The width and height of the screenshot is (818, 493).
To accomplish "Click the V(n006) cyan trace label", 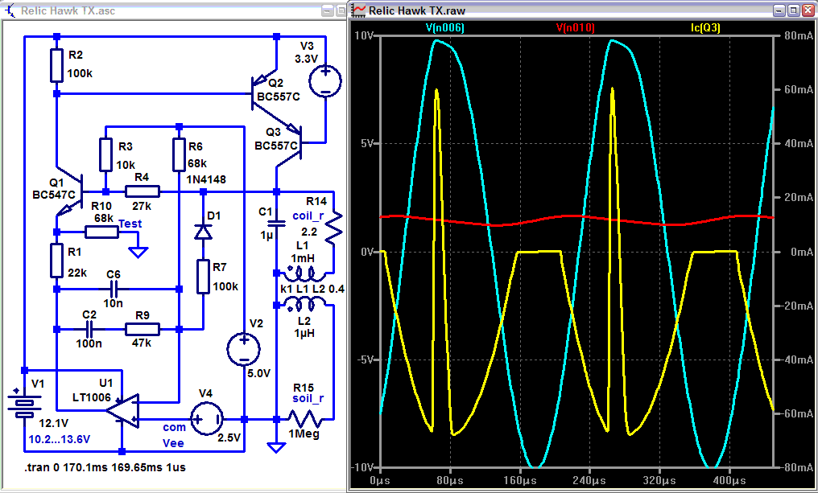I will click(x=445, y=28).
